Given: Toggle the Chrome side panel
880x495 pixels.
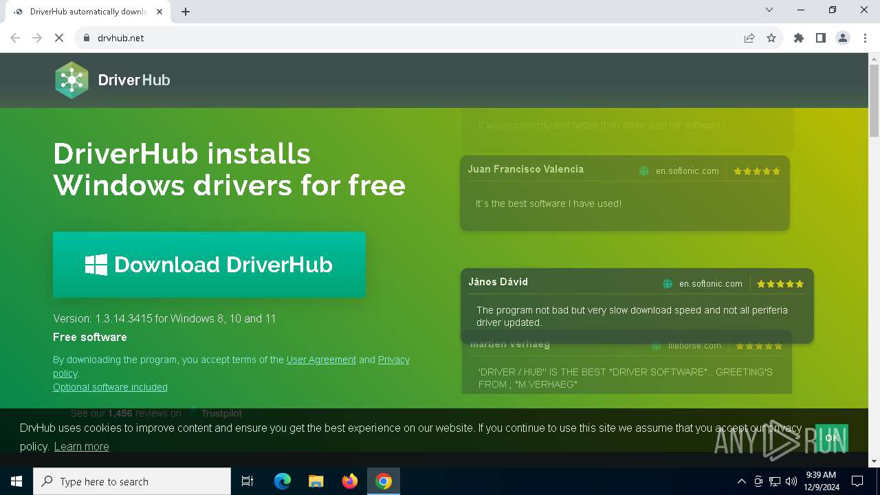Looking at the screenshot, I should pyautogui.click(x=821, y=38).
